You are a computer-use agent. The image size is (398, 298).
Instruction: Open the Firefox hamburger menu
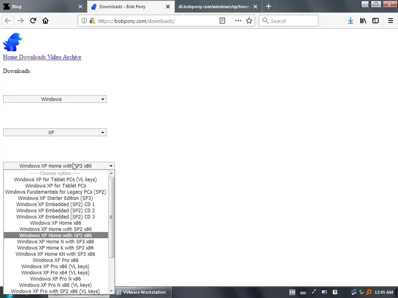pyautogui.click(x=391, y=21)
